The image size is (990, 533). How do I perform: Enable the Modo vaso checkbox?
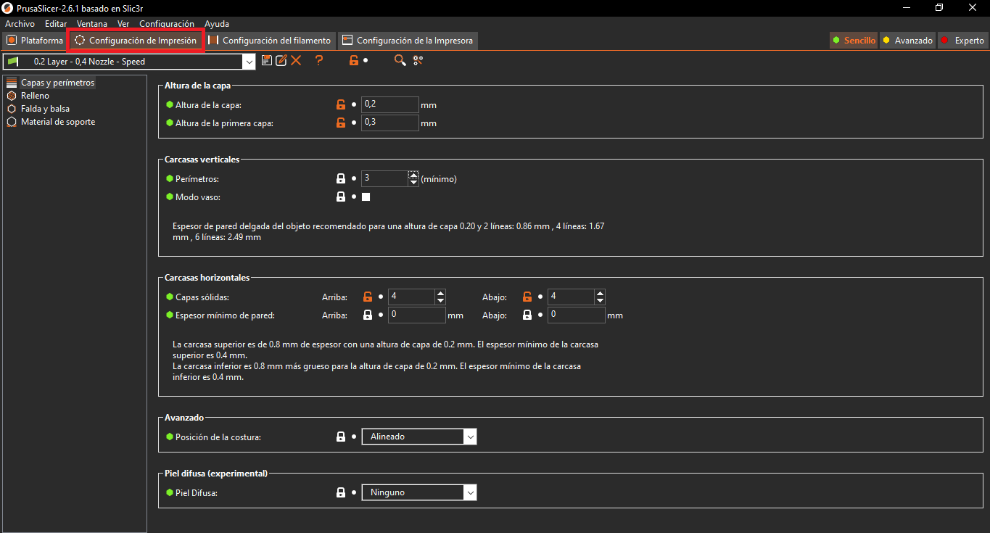366,197
